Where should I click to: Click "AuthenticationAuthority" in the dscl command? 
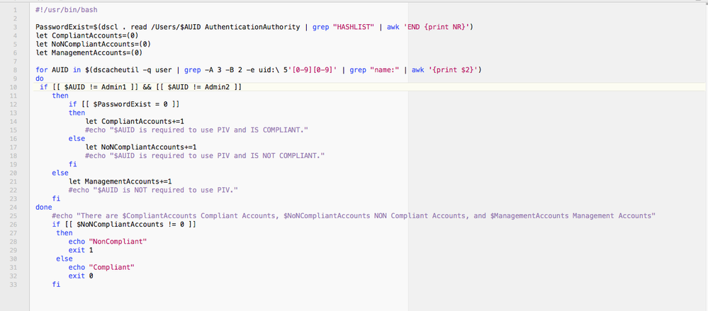(252, 27)
